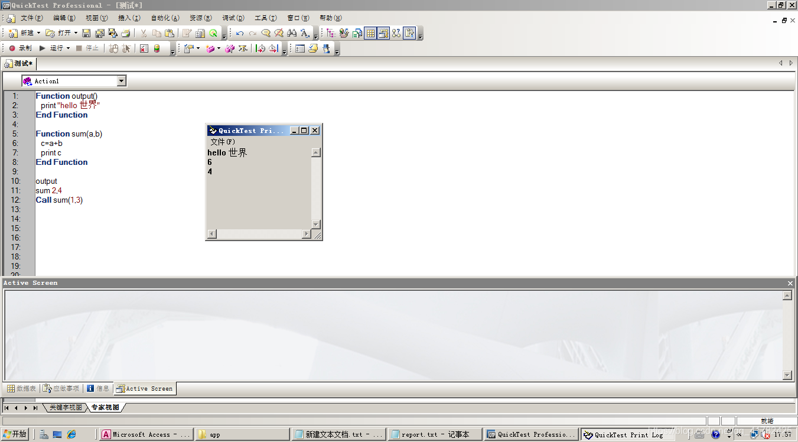The width and height of the screenshot is (798, 442).
Task: Click the 停止 (Stop) button
Action: (87, 48)
